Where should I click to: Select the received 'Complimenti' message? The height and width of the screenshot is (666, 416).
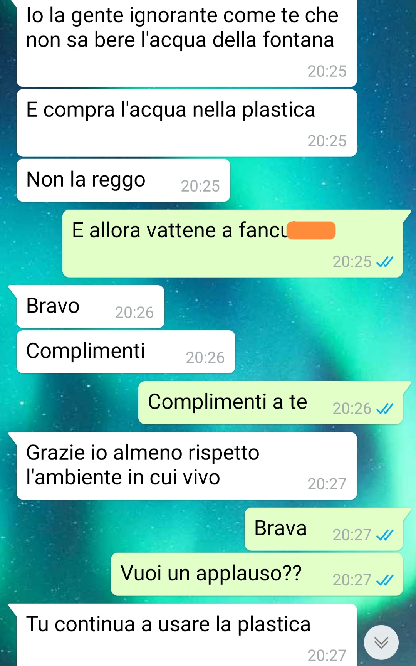[x=126, y=352]
